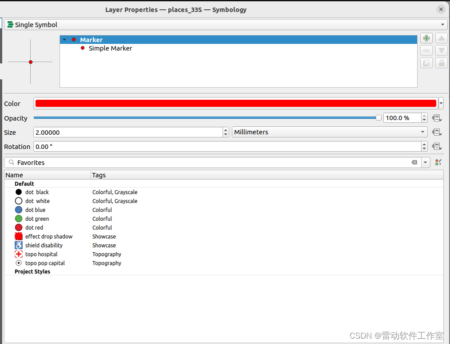The height and width of the screenshot is (344, 450).
Task: Sort by Name column header
Action: [48, 175]
